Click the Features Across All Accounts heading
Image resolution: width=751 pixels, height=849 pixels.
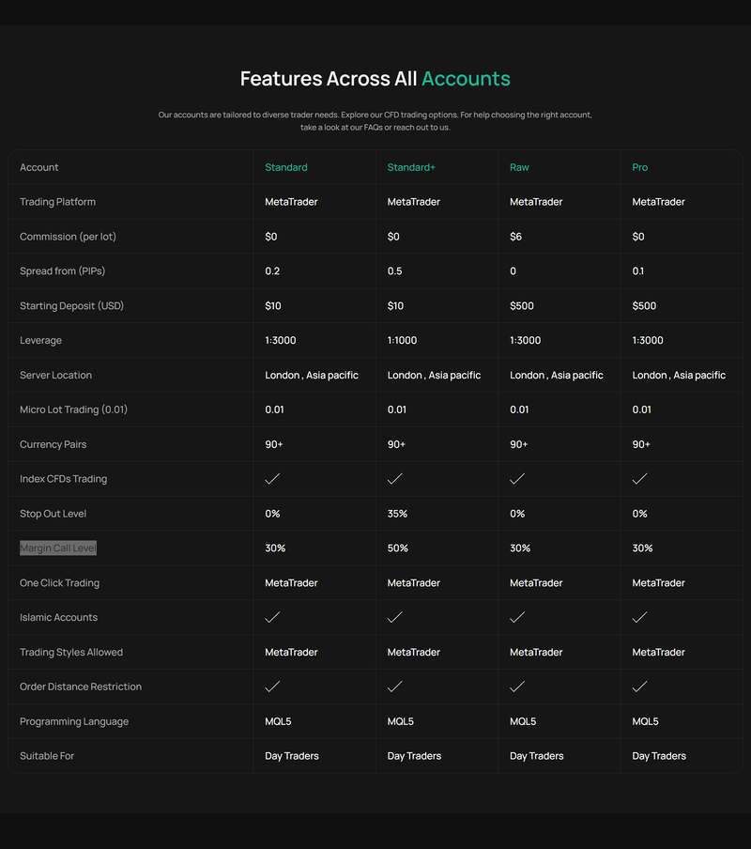[x=375, y=79]
